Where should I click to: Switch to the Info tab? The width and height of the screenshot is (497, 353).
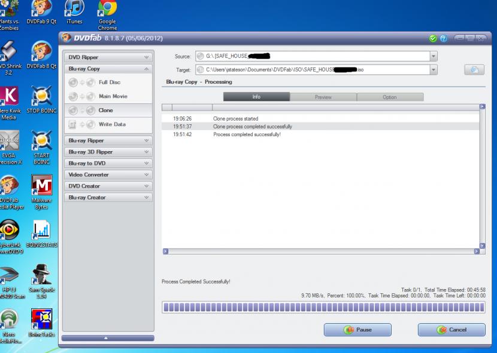pos(256,97)
